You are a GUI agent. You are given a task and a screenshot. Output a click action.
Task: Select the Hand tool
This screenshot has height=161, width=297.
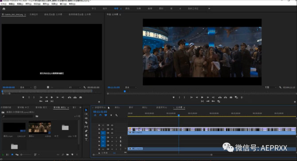[86, 135]
